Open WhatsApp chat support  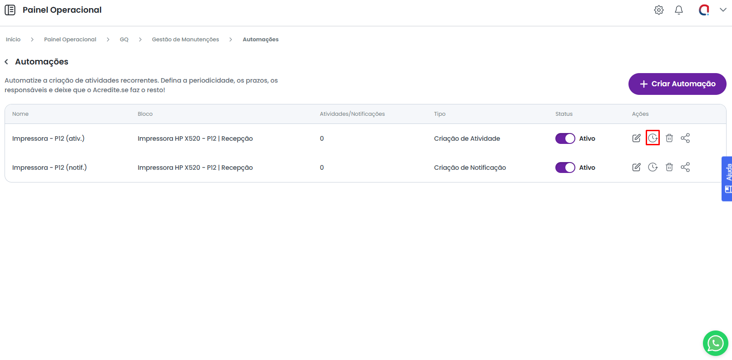tap(715, 343)
